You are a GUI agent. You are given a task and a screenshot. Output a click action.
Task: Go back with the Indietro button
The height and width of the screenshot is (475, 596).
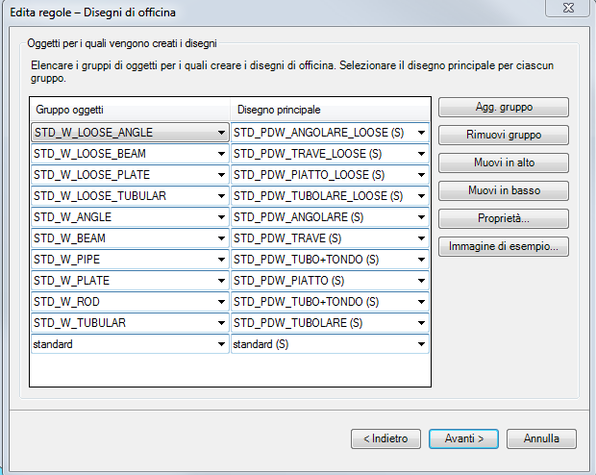pyautogui.click(x=385, y=438)
